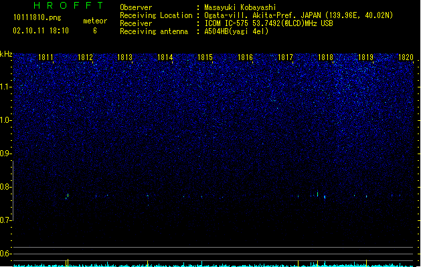Click the 0.8 kHz axis label

pos(5,187)
